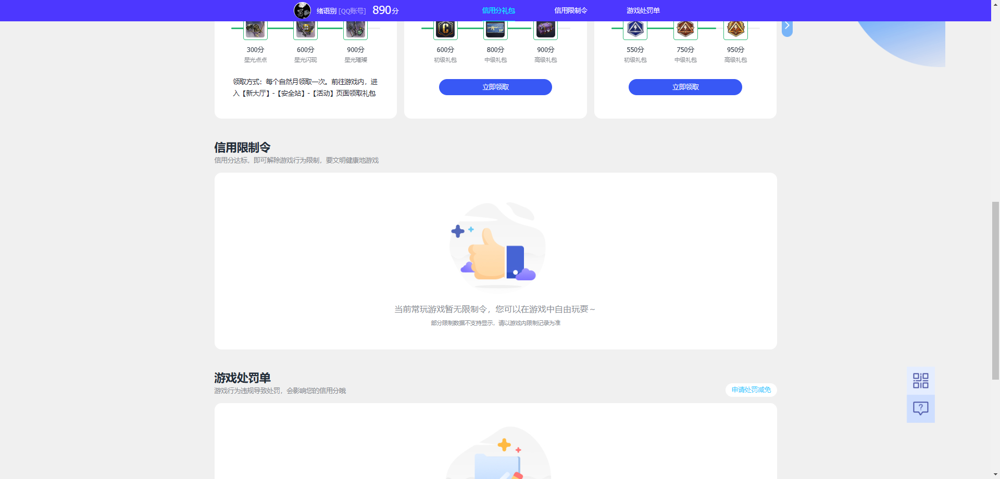Select the 300分 星光点点 reward icon
This screenshot has width=1000, height=479.
click(255, 30)
